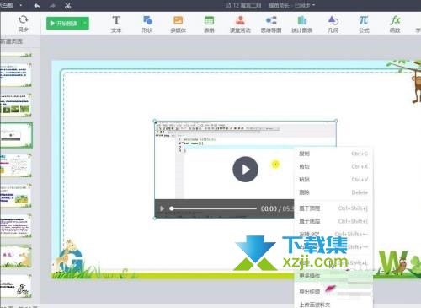Click top-right resize handle of selected video
The image size is (421, 308).
(336, 121)
